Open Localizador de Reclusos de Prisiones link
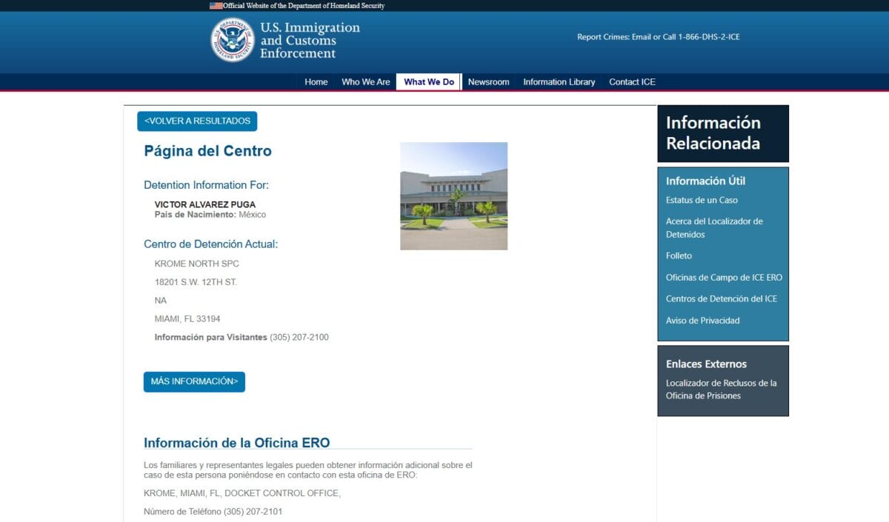Screen dimensions: 889x522 pos(721,389)
